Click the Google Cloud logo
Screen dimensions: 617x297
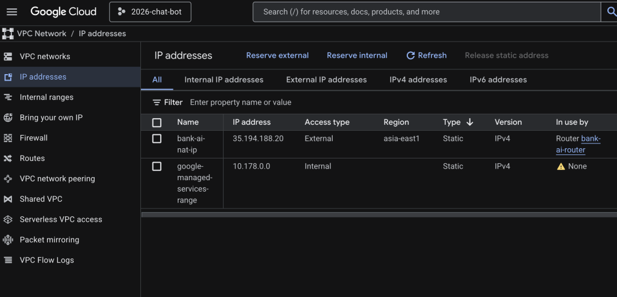(63, 12)
